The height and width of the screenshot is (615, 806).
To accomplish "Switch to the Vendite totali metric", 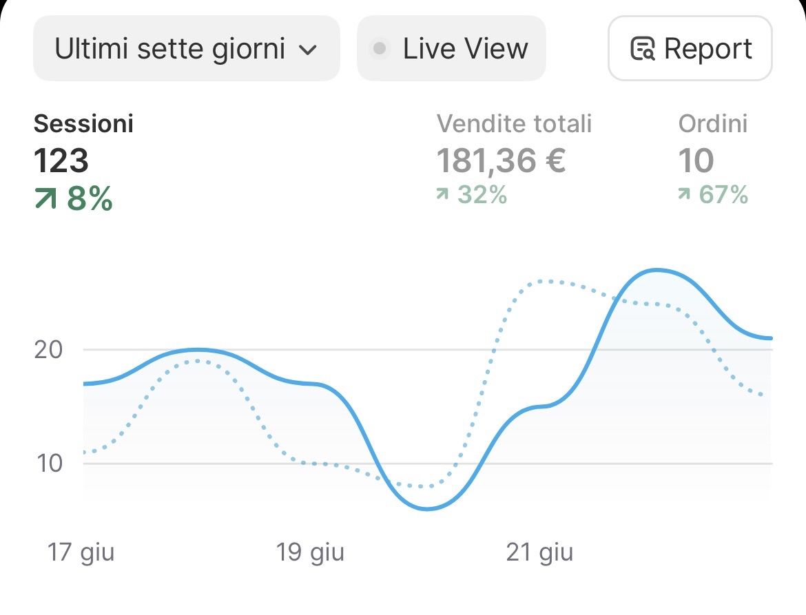I will pyautogui.click(x=514, y=124).
